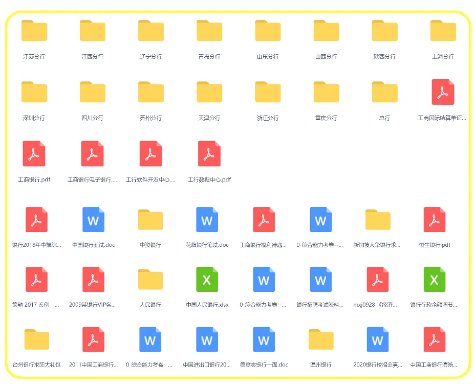Click the 青岛分行 folder name

pyautogui.click(x=209, y=57)
